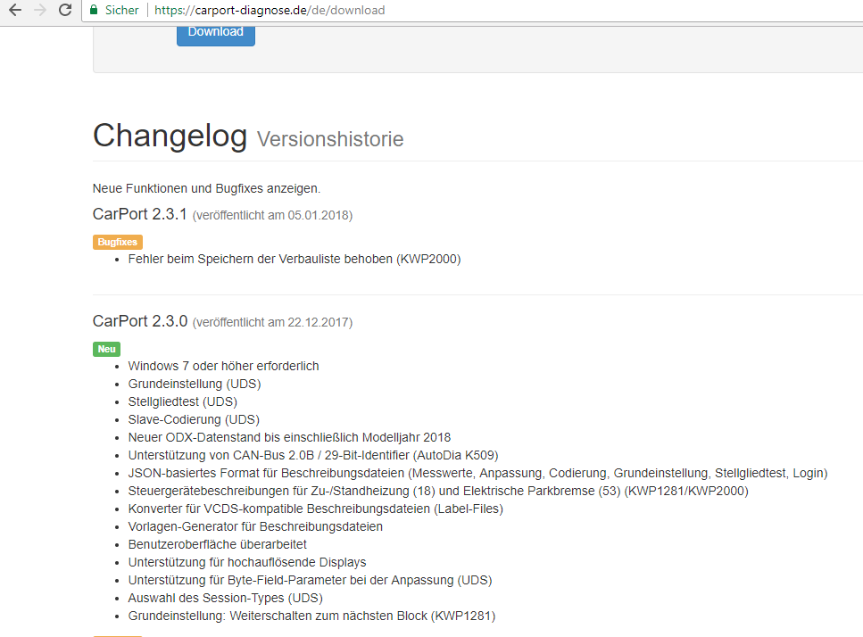Image resolution: width=863 pixels, height=637 pixels.
Task: Click the 'Sicher' security label
Action: [x=122, y=11]
